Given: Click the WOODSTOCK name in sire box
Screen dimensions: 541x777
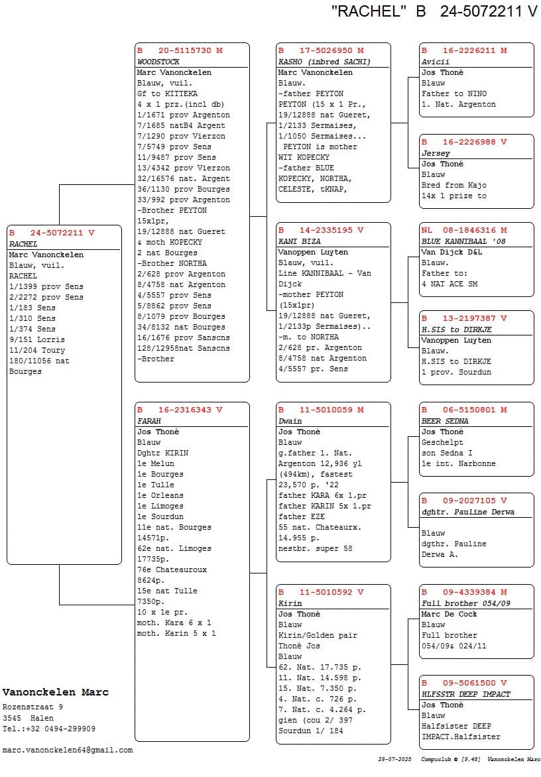Looking at the screenshot, I should [158, 62].
